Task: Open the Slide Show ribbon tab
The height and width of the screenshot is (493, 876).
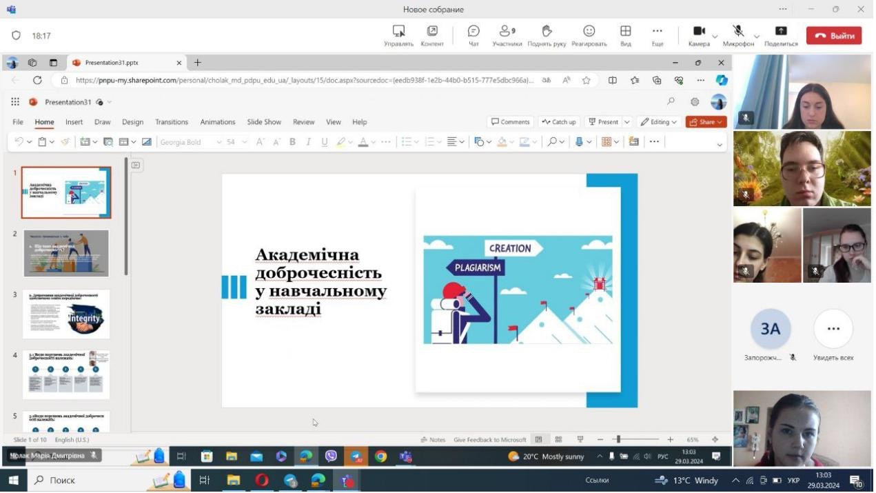Action: pyautogui.click(x=265, y=122)
